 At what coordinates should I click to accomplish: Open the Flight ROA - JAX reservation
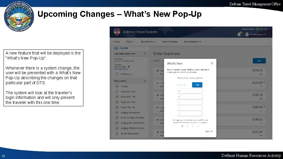pos(128,97)
